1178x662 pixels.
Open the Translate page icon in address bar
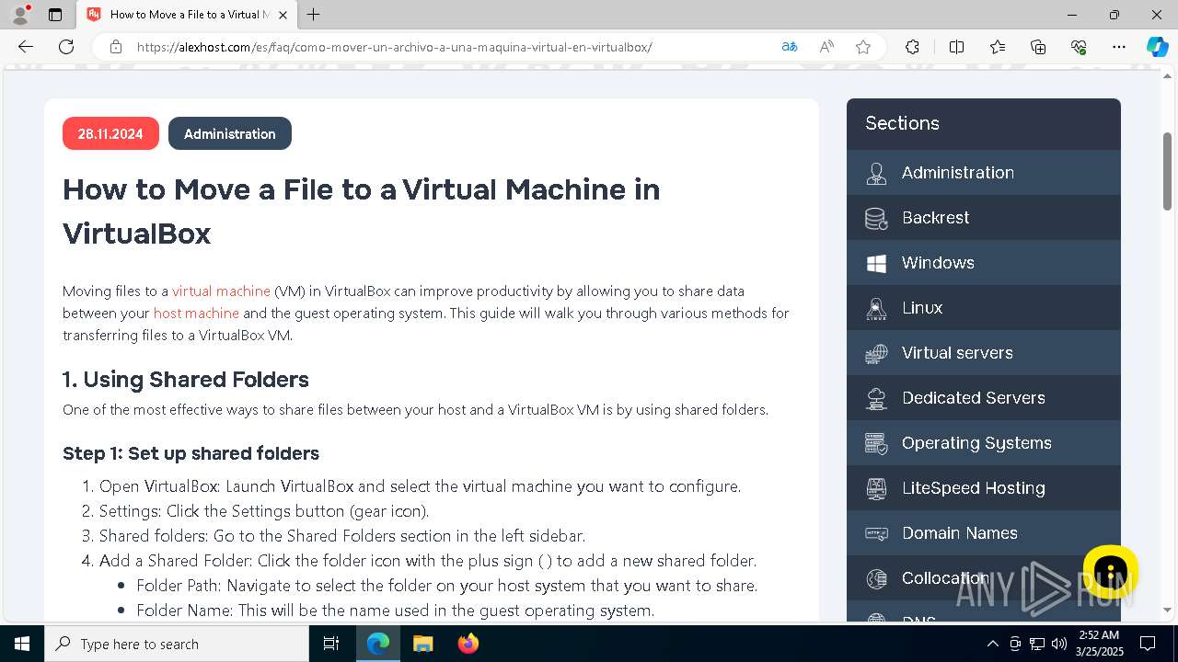tap(790, 47)
